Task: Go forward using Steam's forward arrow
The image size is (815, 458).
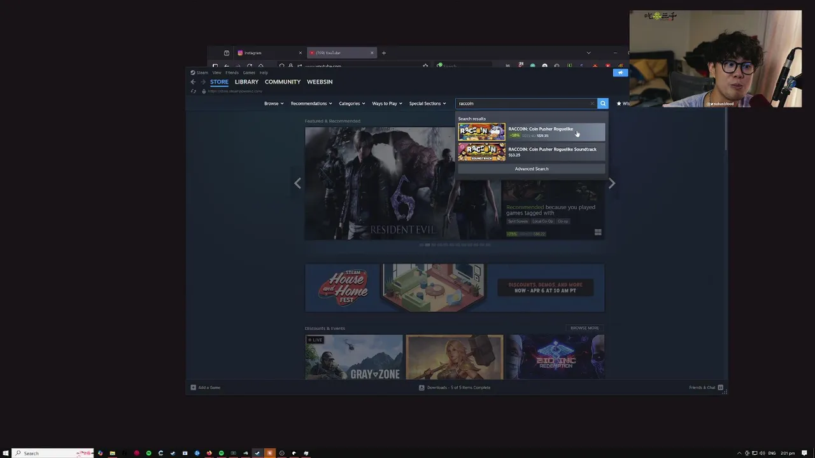Action: click(x=203, y=82)
